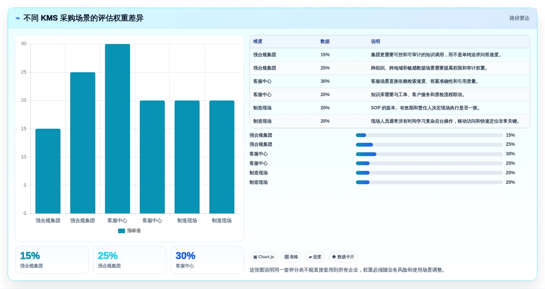The image size is (545, 289).
Task: Click the y-axis label 5
Action: [x=25, y=185]
